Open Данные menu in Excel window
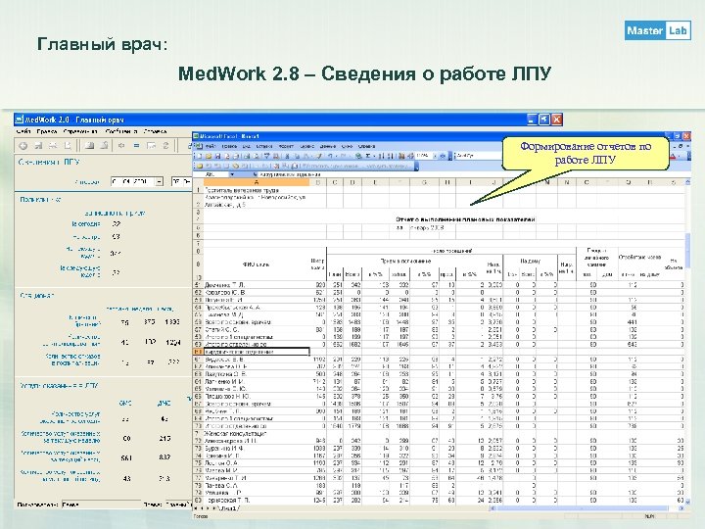Image resolution: width=705 pixels, height=529 pixels. (x=328, y=146)
